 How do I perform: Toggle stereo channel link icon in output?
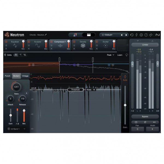click(136, 122)
